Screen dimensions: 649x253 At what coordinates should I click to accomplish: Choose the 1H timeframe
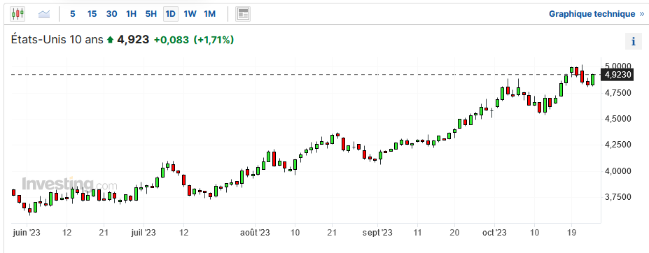(x=131, y=14)
